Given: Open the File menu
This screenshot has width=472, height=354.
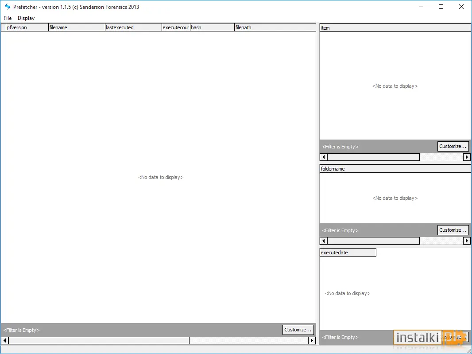Looking at the screenshot, I should [x=8, y=18].
